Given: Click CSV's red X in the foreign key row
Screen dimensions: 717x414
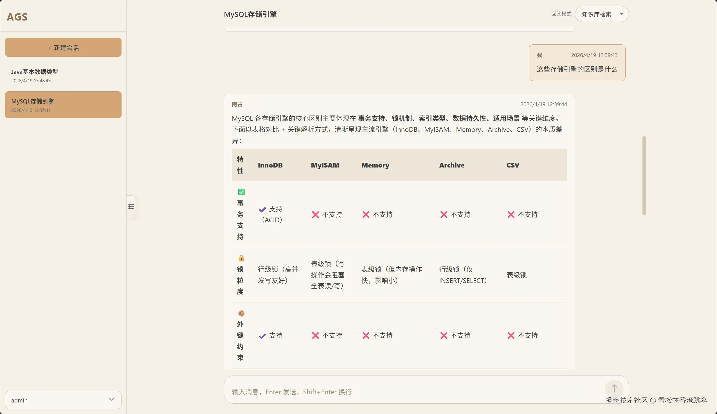Looking at the screenshot, I should 511,336.
